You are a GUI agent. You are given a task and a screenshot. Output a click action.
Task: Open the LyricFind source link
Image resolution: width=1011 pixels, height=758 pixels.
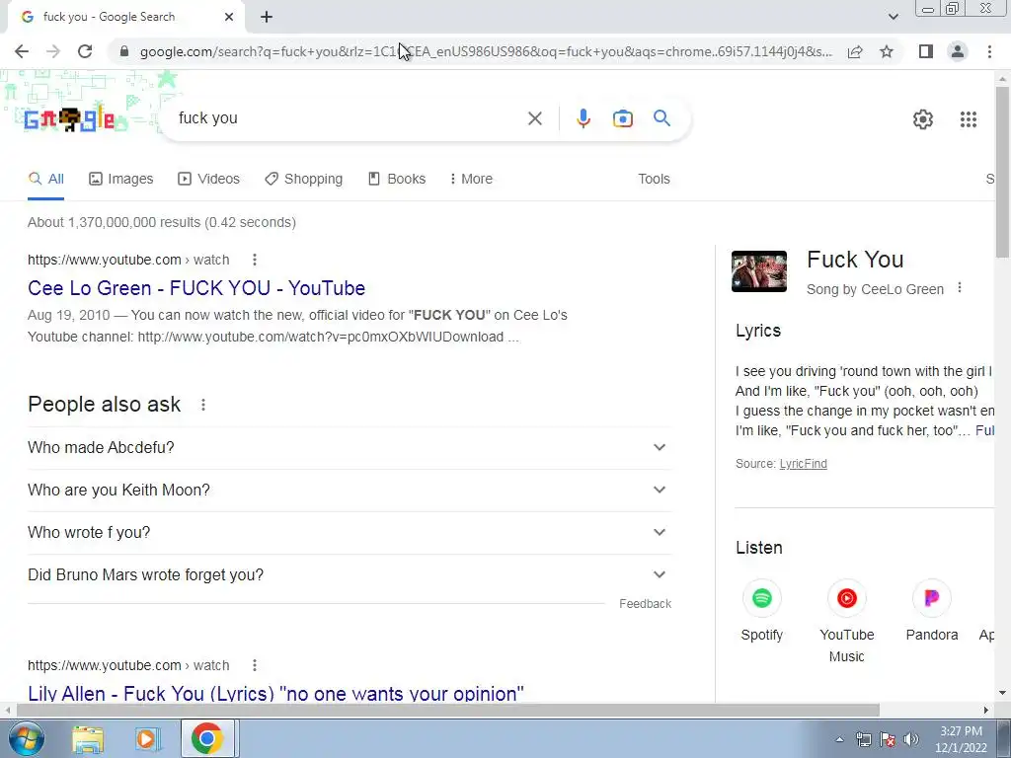tap(803, 464)
